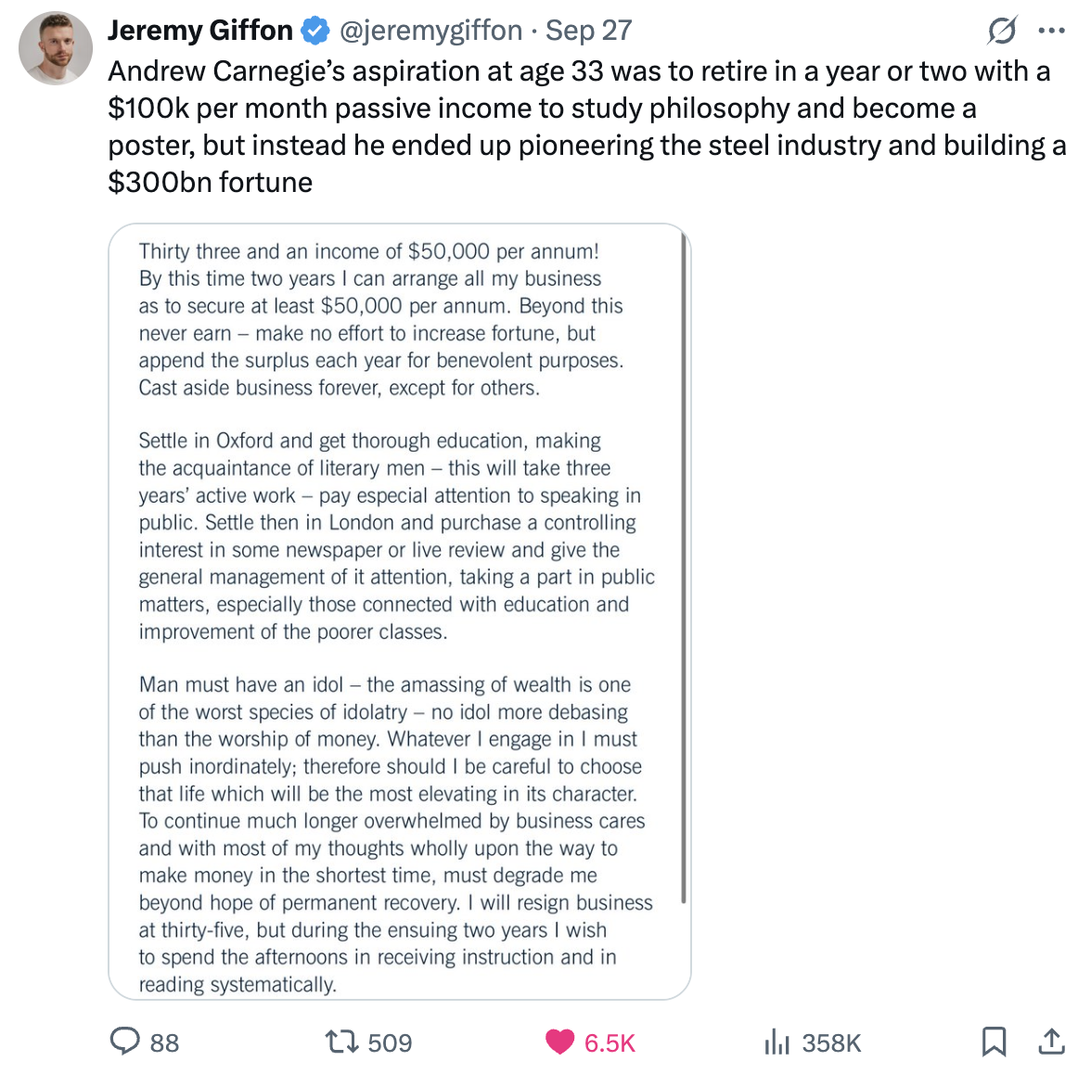Image resolution: width=1091 pixels, height=1074 pixels.
Task: Open the three-dot more options menu
Action: point(1051,31)
